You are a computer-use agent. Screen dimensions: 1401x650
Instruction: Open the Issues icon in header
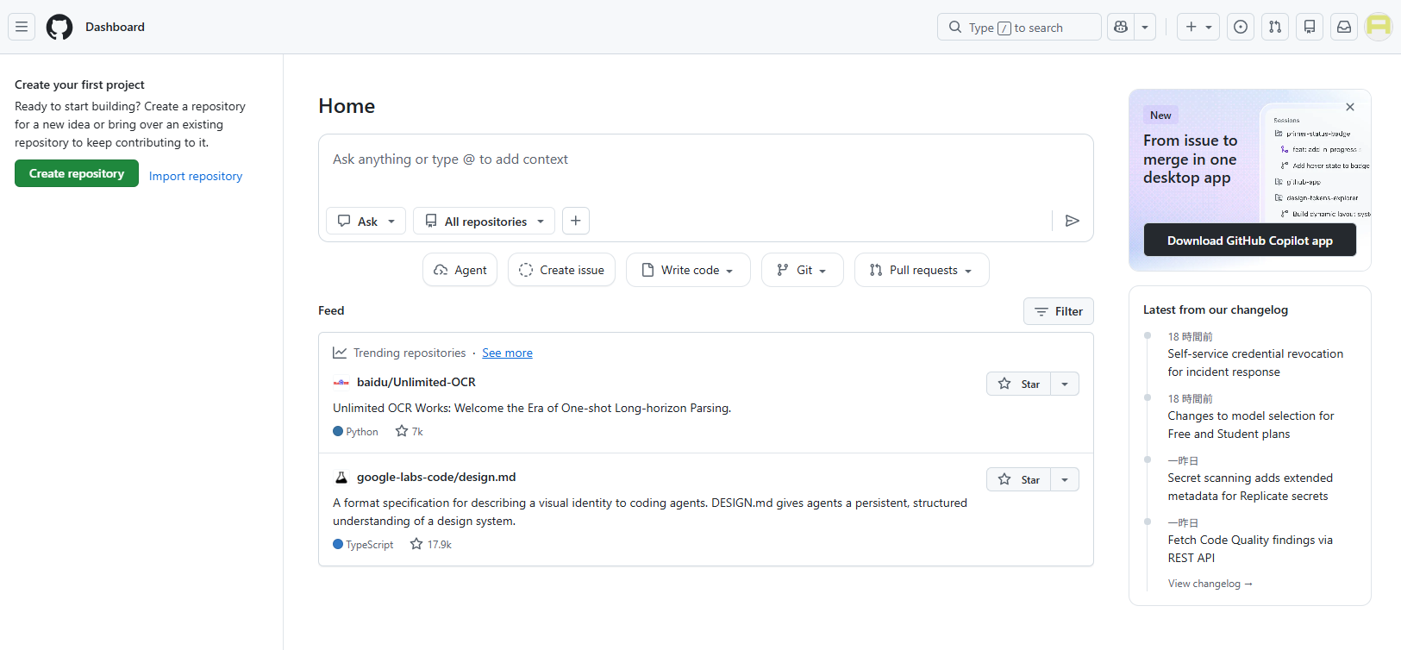pyautogui.click(x=1241, y=27)
